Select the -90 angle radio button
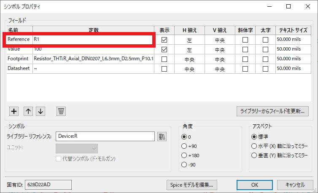Viewport: 318px width, 193px height. click(184, 164)
